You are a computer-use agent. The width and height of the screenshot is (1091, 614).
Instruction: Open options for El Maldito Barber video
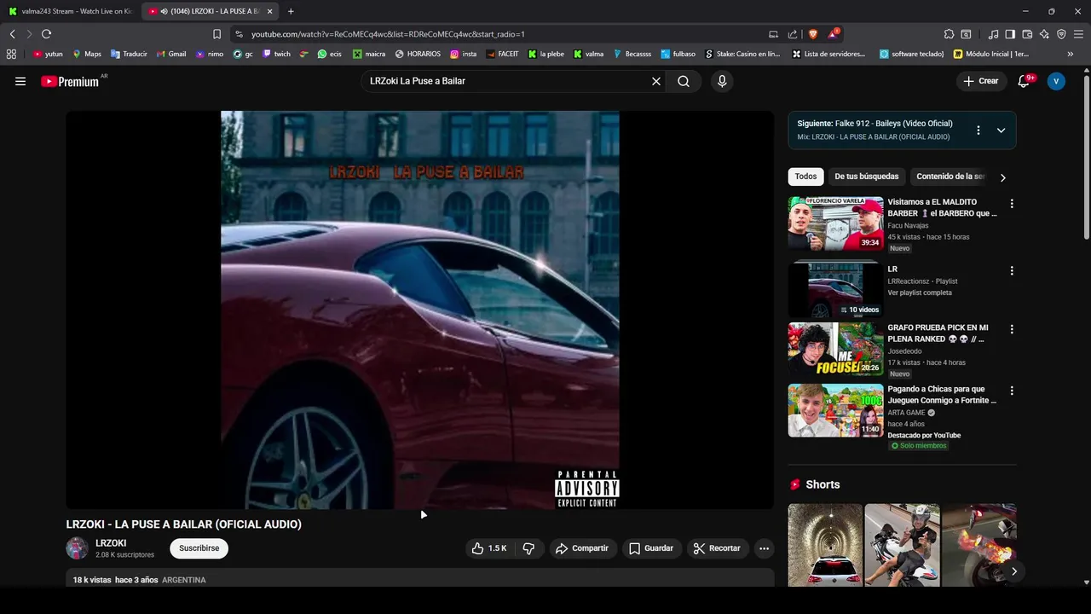point(1012,204)
